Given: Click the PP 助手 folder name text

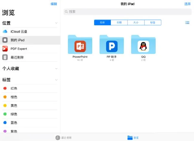Looking at the screenshot, I should 112,57.
